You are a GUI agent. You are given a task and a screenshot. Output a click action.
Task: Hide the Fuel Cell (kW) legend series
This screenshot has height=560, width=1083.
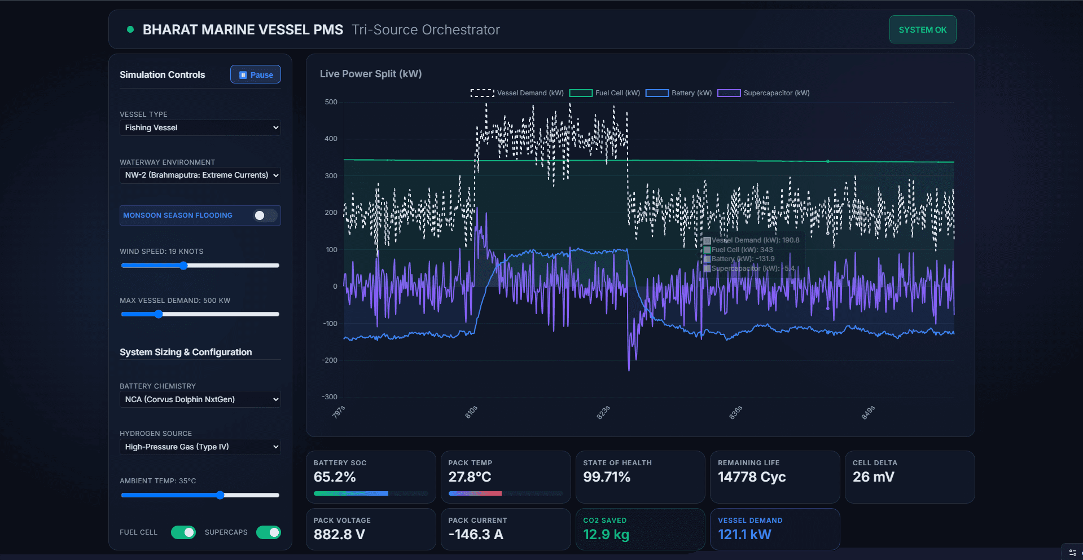tap(604, 93)
